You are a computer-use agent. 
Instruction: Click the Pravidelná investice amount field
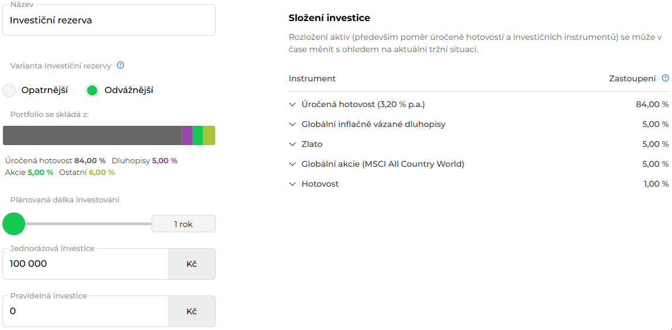pyautogui.click(x=85, y=311)
